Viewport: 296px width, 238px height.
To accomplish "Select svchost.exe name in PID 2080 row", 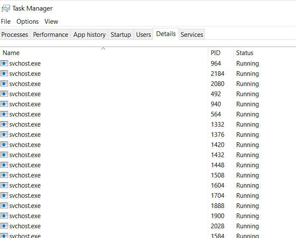I will 25,84.
